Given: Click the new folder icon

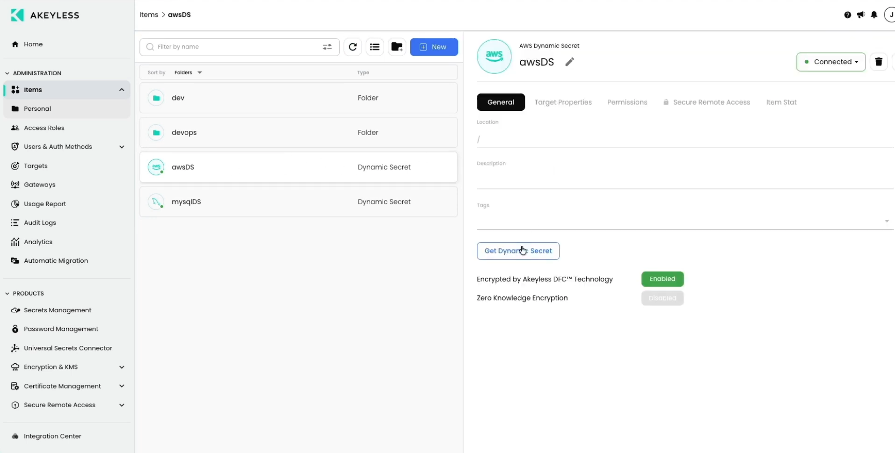Looking at the screenshot, I should click(x=397, y=47).
